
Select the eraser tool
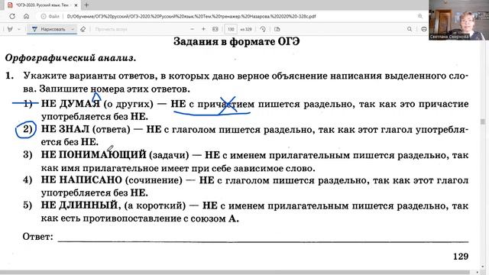pos(83,29)
